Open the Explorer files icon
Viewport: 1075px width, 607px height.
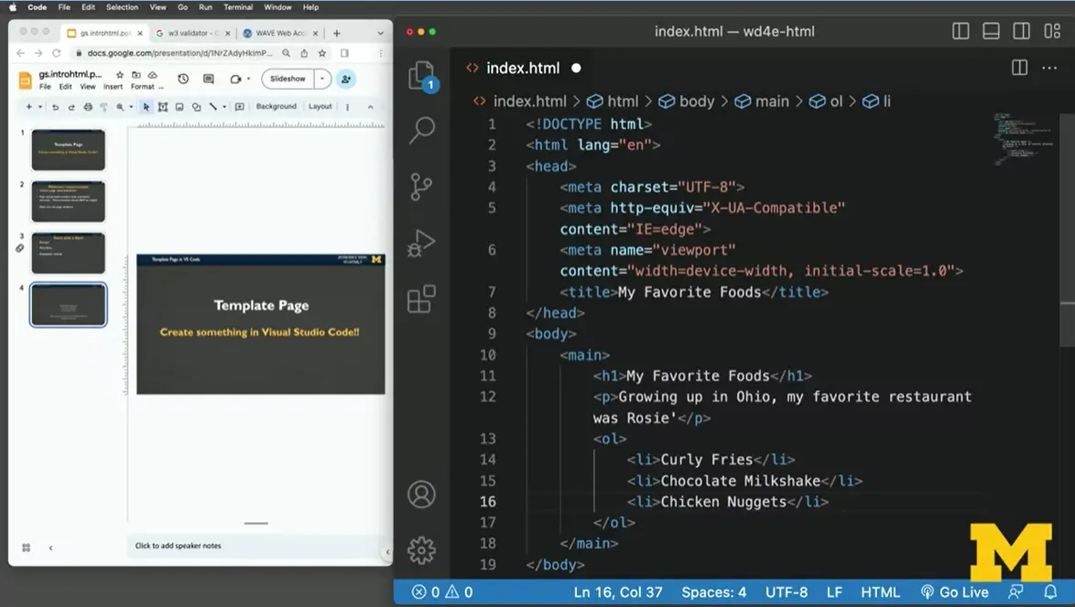tap(421, 74)
